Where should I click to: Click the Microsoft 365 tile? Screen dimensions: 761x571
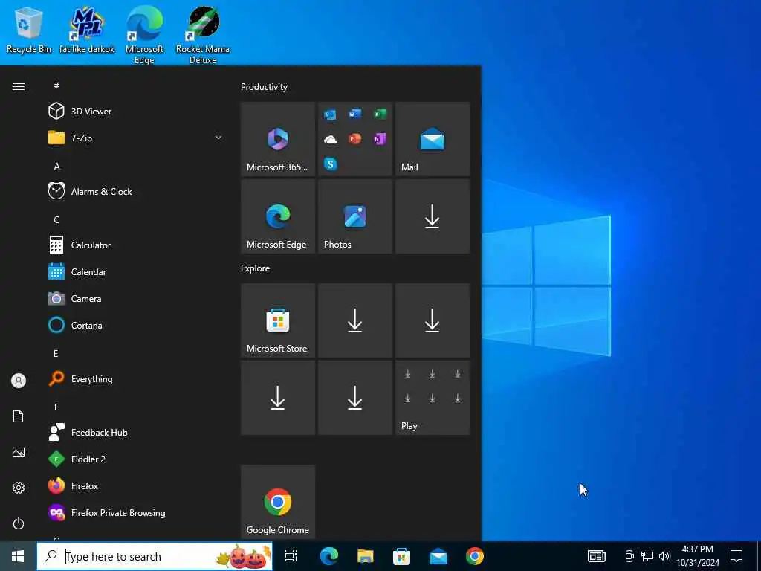pyautogui.click(x=278, y=139)
